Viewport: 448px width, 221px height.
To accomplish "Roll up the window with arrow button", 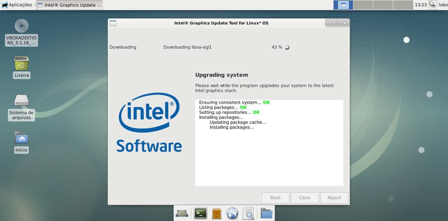I will (x=330, y=23).
